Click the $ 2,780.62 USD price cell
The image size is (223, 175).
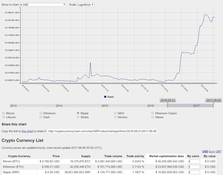click(x=49, y=161)
